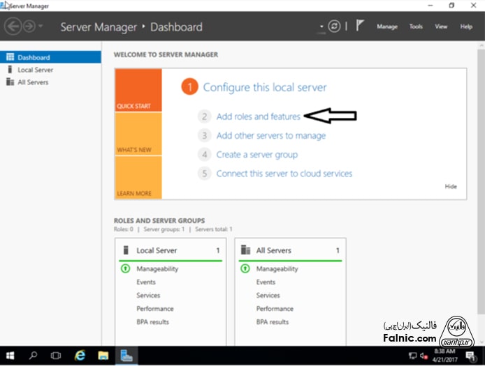Open Internet Explorer from the taskbar
485x366 pixels.
pyautogui.click(x=80, y=356)
